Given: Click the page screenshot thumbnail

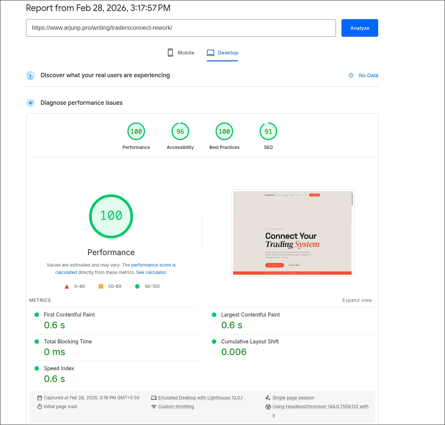Looking at the screenshot, I should [293, 233].
